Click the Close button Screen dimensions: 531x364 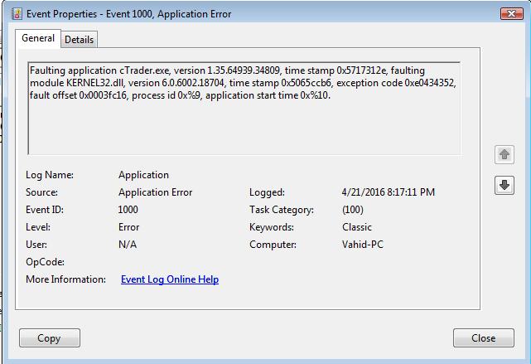(484, 338)
